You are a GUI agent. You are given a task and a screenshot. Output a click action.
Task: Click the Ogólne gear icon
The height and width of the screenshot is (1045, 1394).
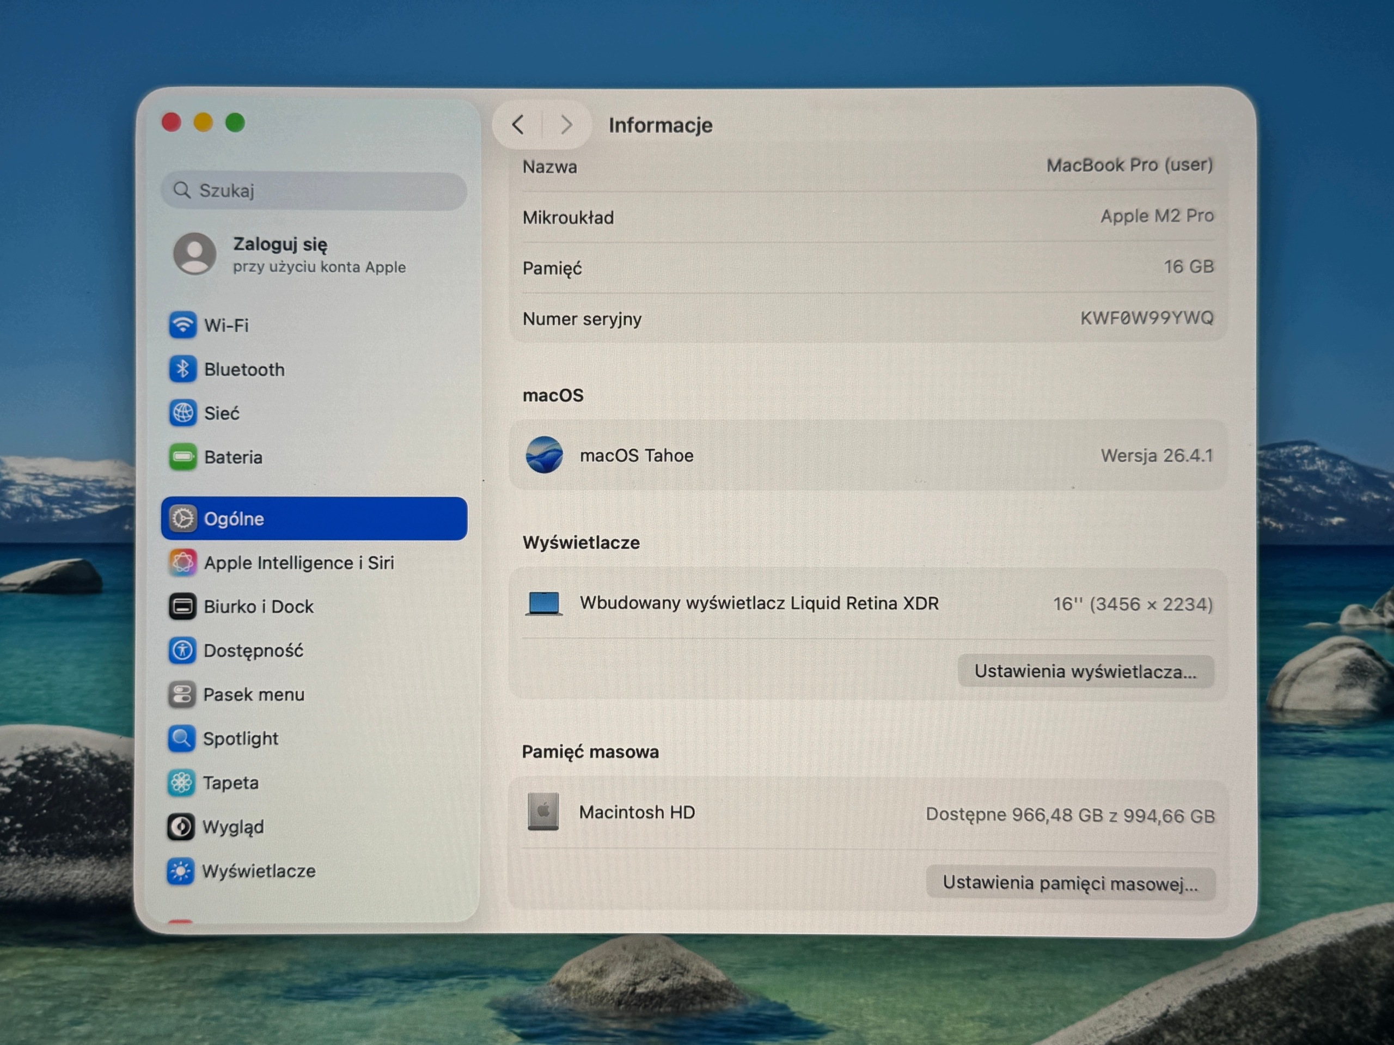[x=183, y=519]
